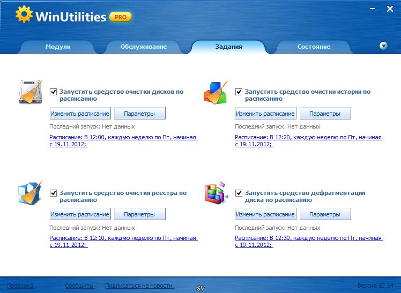Change schedule for history cleaner

265,114
